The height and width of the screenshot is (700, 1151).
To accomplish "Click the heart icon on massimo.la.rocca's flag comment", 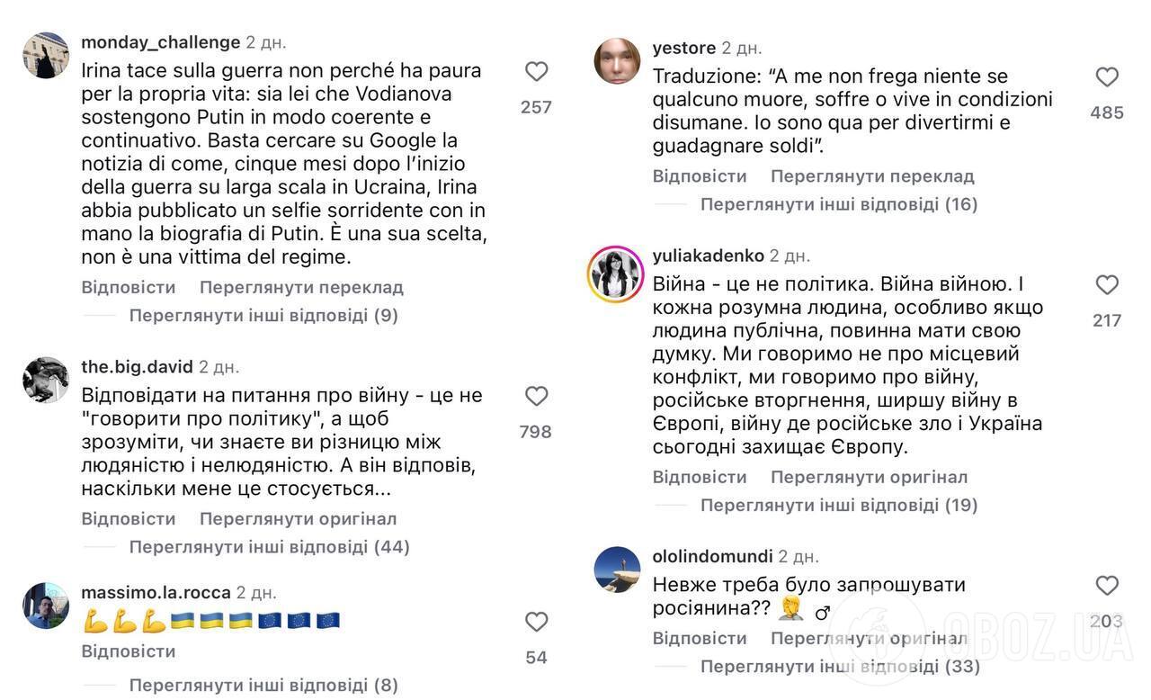I will pos(536,622).
